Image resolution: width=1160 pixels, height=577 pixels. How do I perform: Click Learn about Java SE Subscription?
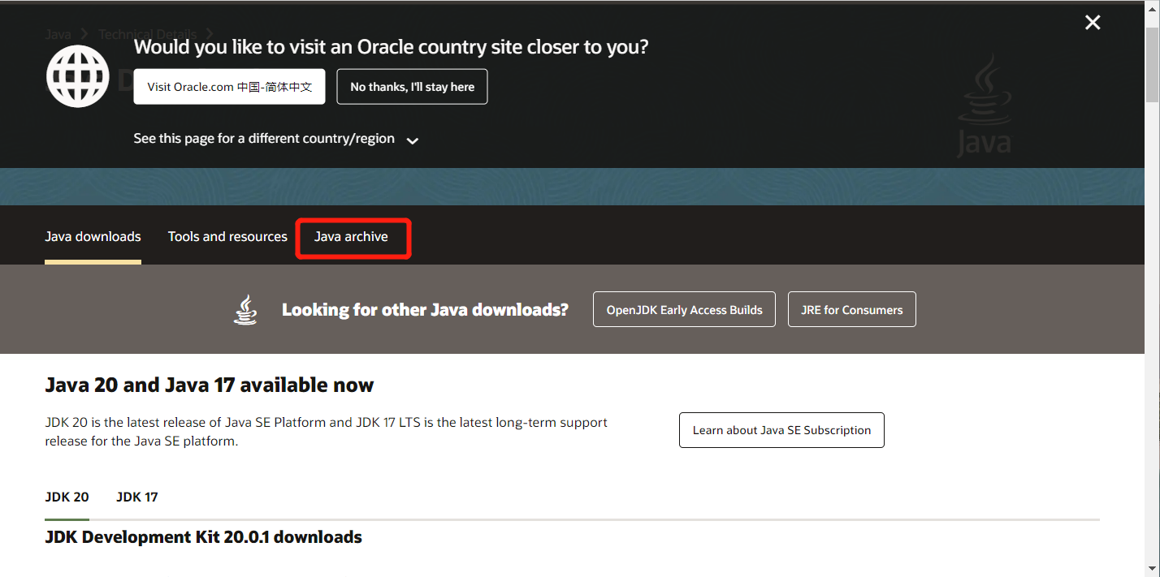click(x=781, y=430)
